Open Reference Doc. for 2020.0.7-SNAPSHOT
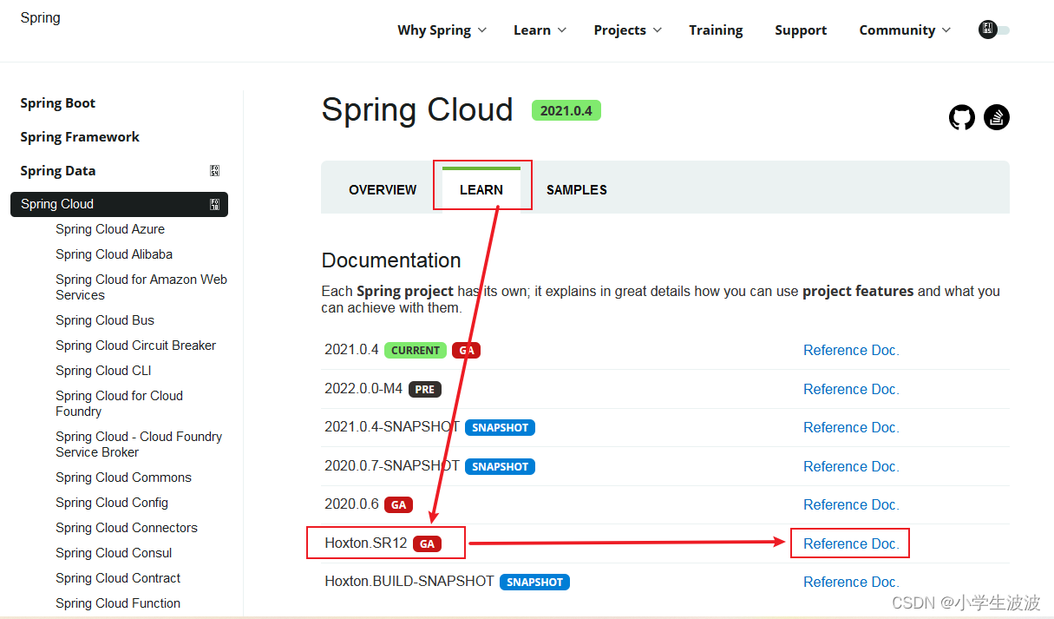This screenshot has height=619, width=1054. click(851, 466)
